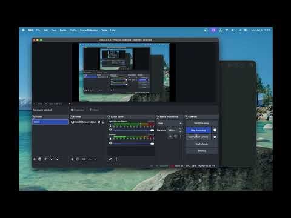Remove configurable transition trash icon
Viewport: 291px width, 218px height.
(176, 136)
